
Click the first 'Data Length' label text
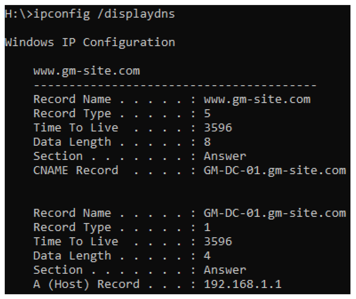72,142
